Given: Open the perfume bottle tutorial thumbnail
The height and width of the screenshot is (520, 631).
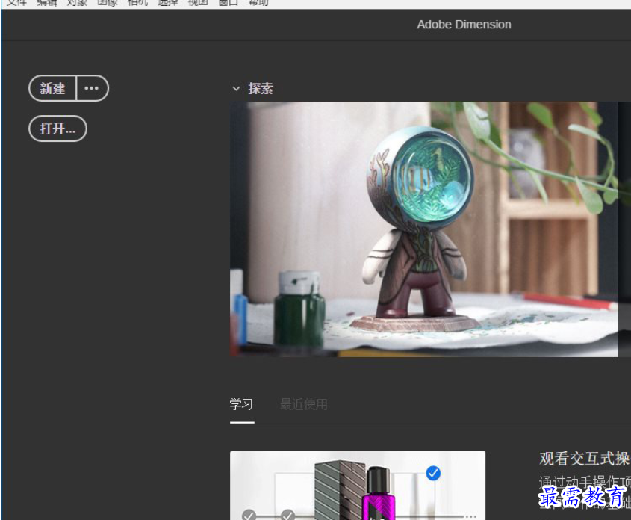Looking at the screenshot, I should (358, 486).
